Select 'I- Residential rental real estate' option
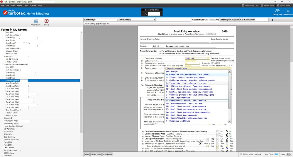The image size is (293, 157). pos(187,101)
